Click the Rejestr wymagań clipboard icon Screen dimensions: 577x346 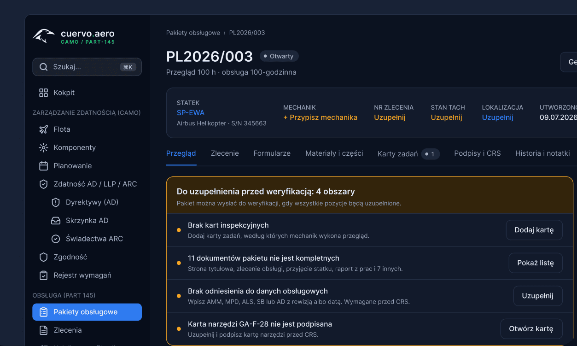click(44, 275)
